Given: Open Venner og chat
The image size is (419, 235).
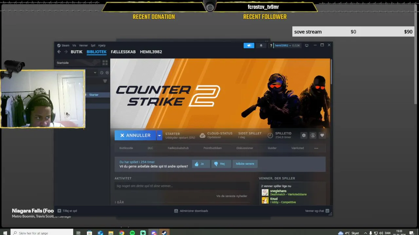Looking at the screenshot, I should point(317,211).
